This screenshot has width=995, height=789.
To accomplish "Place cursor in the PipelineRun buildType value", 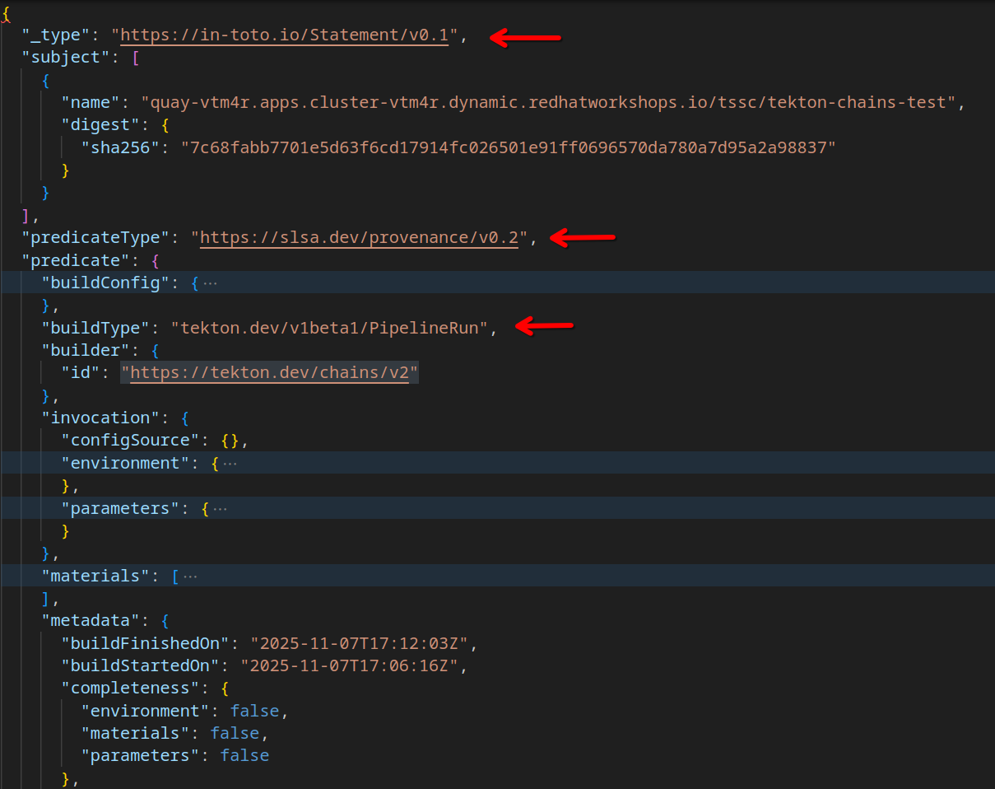I will pos(330,329).
